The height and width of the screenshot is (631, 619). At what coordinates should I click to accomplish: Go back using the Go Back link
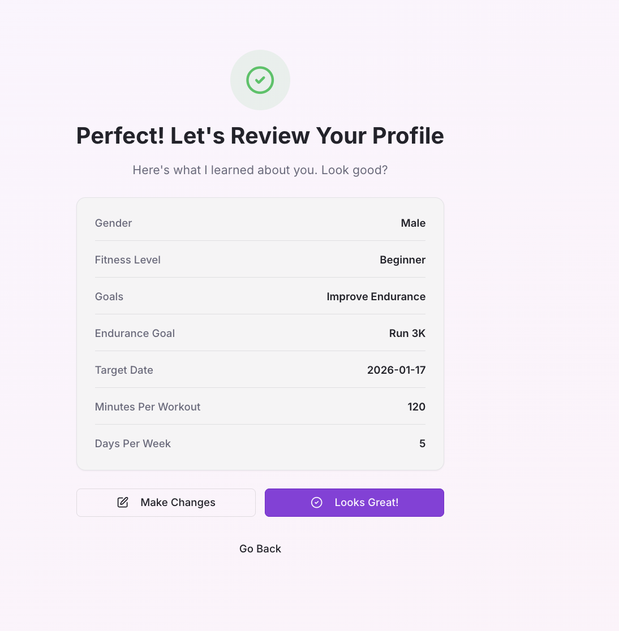click(x=260, y=549)
